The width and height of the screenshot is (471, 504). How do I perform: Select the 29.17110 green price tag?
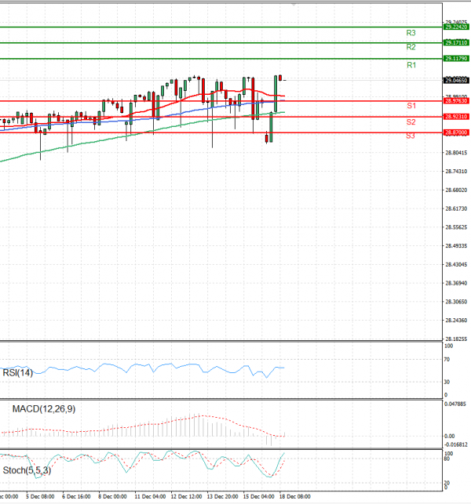coord(456,42)
